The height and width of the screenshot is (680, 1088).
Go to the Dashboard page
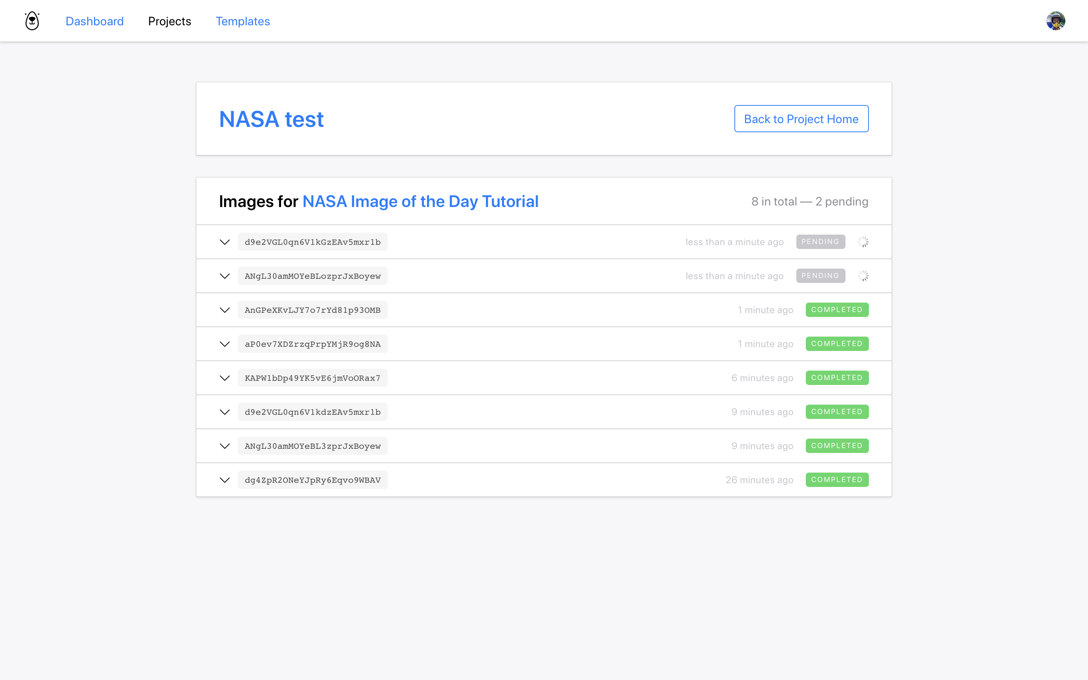pos(94,21)
